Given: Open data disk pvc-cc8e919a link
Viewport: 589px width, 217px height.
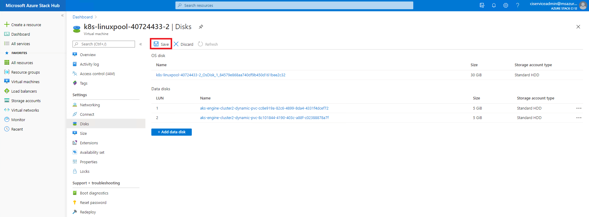Looking at the screenshot, I should tap(264, 108).
